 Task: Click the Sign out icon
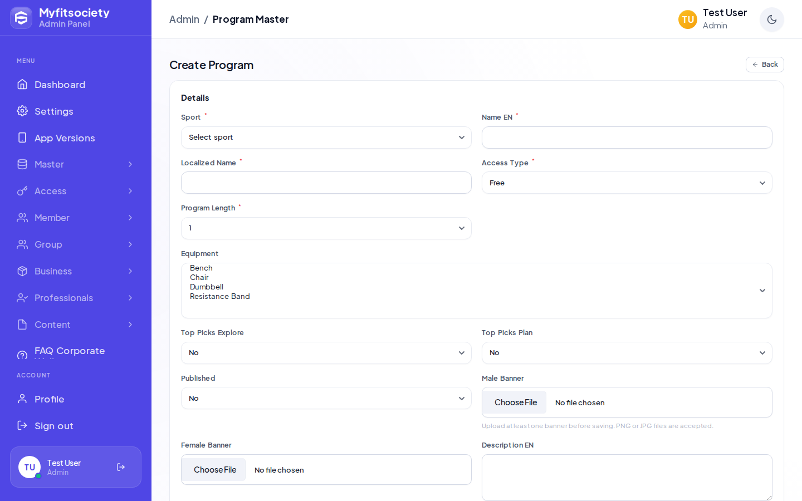pos(22,425)
